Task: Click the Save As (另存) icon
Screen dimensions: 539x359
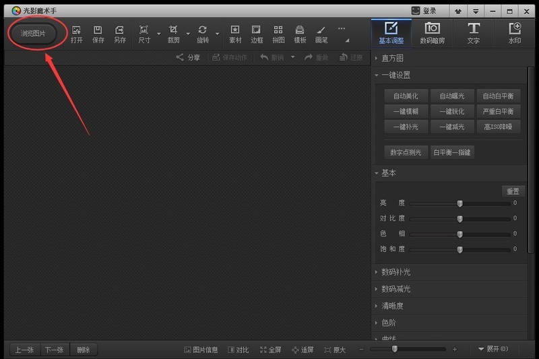Action: pos(119,34)
